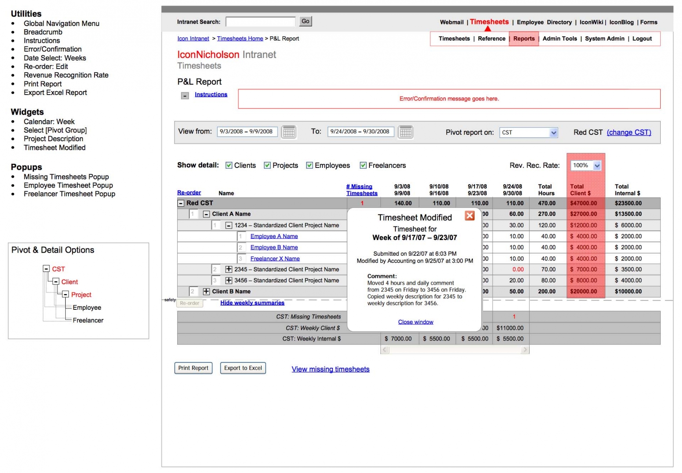Click the Hide weekly summaries link
Screen dimensions: 682x473
(x=252, y=303)
